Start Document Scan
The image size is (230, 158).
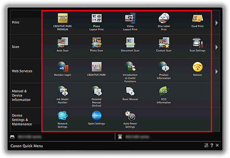[130, 44]
